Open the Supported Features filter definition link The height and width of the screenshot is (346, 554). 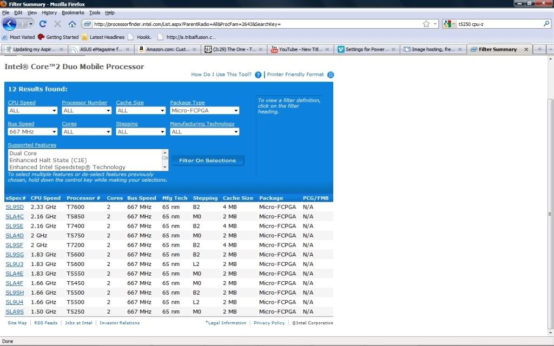(x=32, y=145)
